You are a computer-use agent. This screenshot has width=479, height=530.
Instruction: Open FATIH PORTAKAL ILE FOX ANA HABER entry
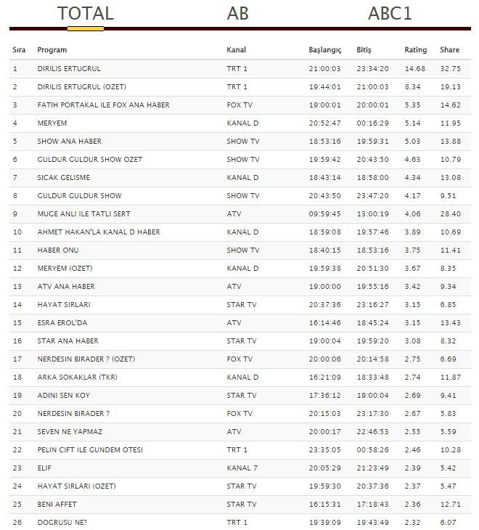point(103,105)
